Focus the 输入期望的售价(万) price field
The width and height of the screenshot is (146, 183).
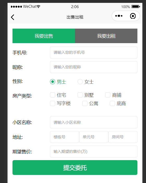tap(94, 152)
